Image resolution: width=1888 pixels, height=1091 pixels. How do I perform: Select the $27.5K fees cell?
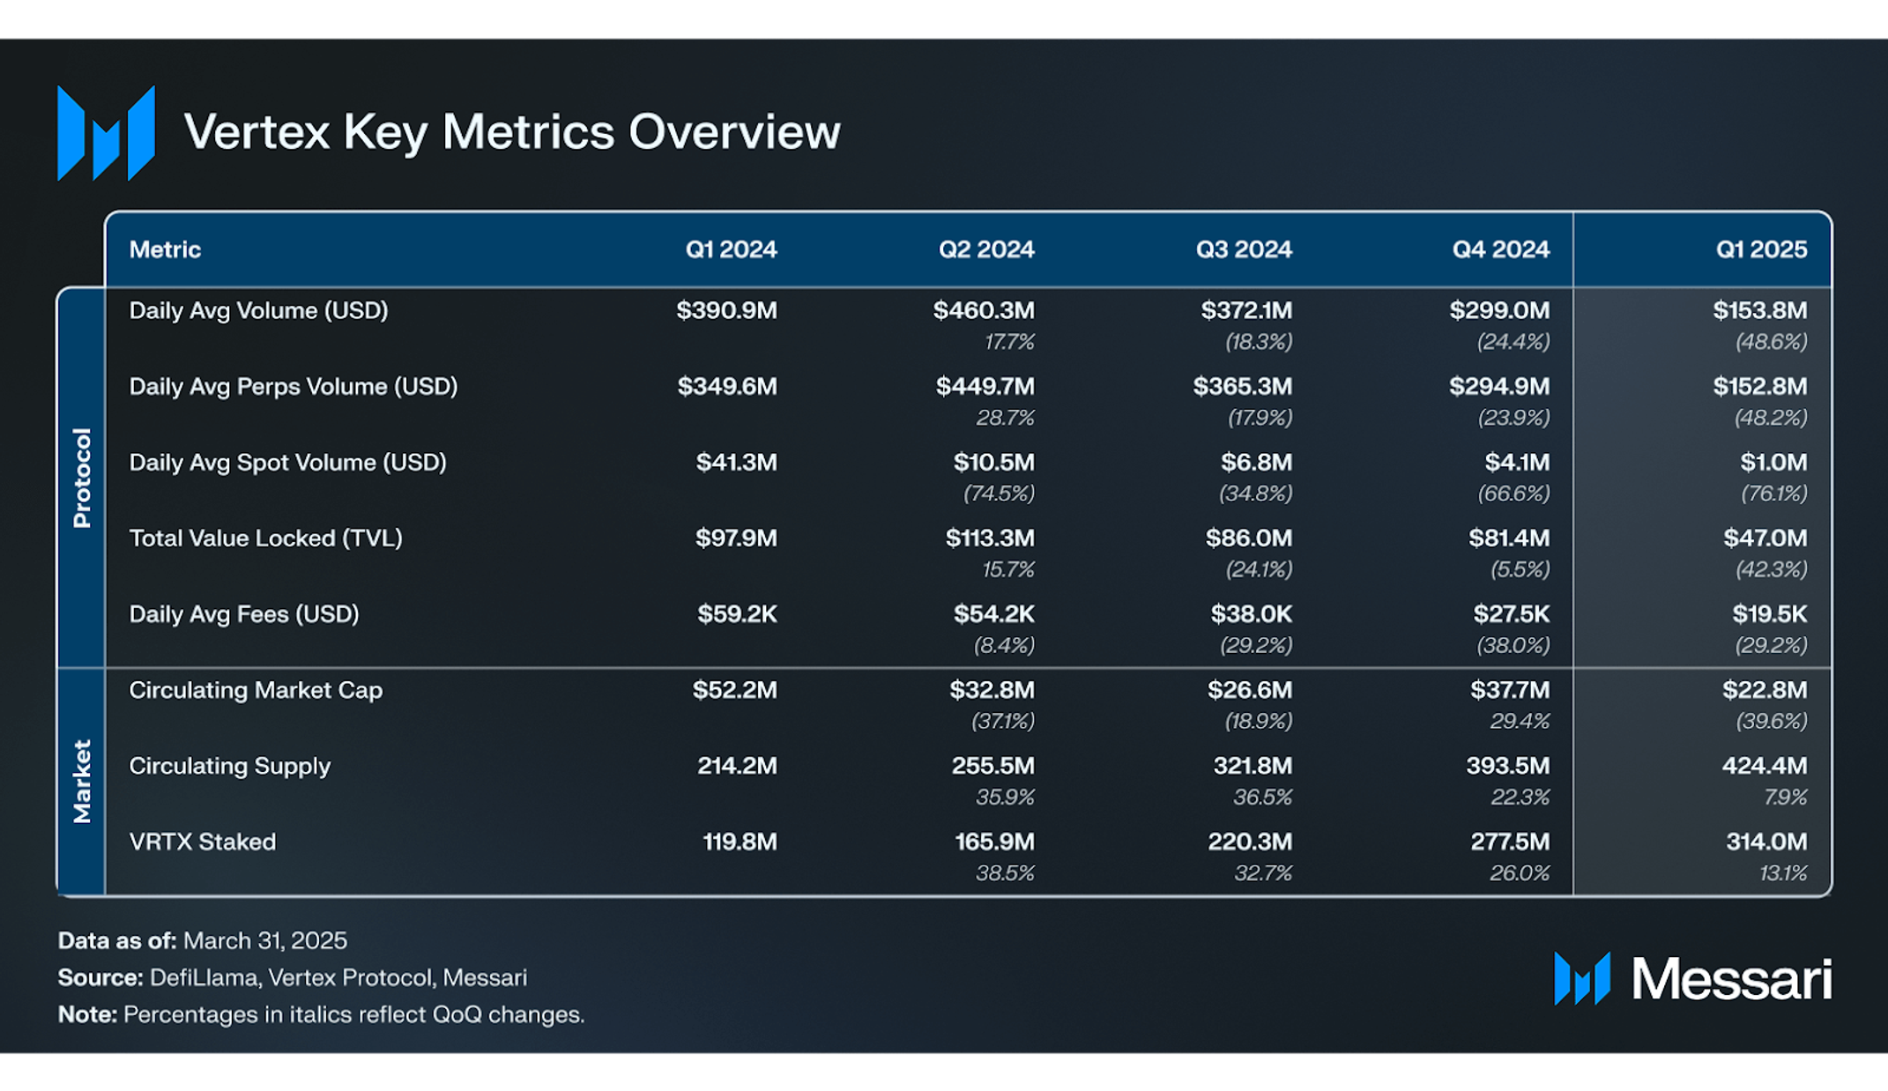(x=1512, y=613)
